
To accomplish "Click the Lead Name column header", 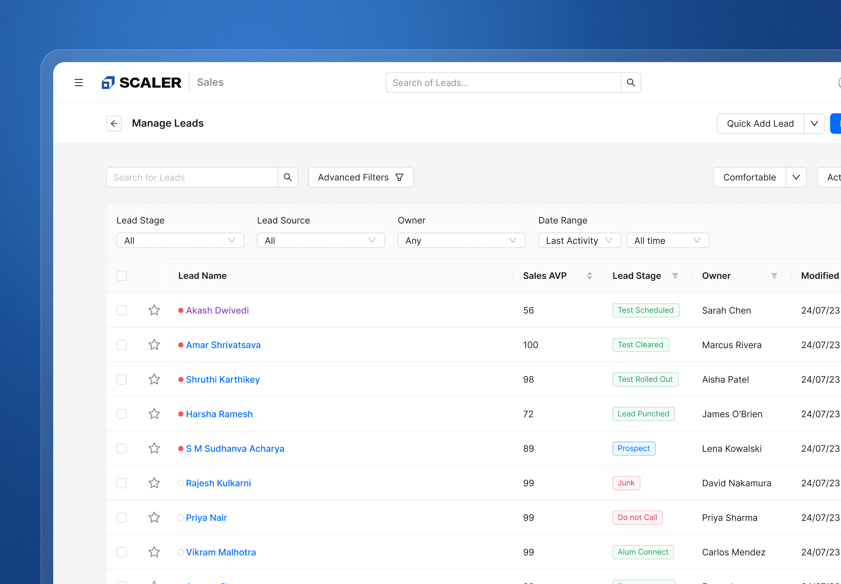I will click(202, 276).
